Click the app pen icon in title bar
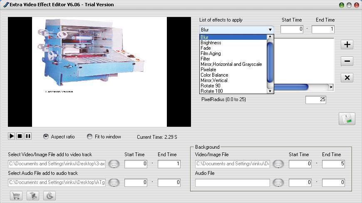The width and height of the screenshot is (362, 203). [6, 5]
